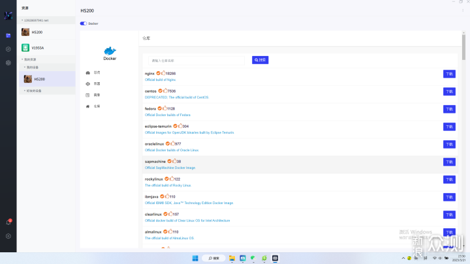Open the active dark app icon on taskbar
Image resolution: width=470 pixels, height=264 pixels.
(x=275, y=258)
